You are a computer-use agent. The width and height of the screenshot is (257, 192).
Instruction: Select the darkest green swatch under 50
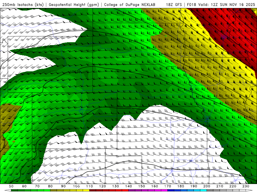14,190
